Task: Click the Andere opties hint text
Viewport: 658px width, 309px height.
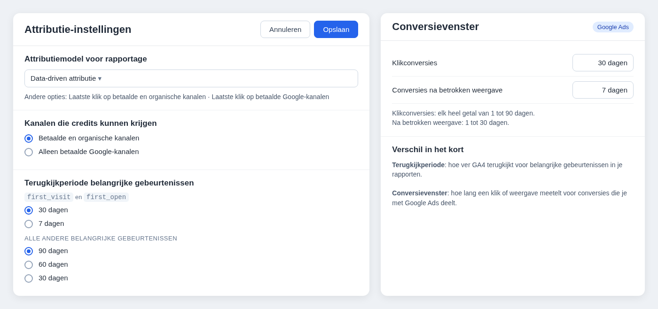Action: pyautogui.click(x=177, y=97)
